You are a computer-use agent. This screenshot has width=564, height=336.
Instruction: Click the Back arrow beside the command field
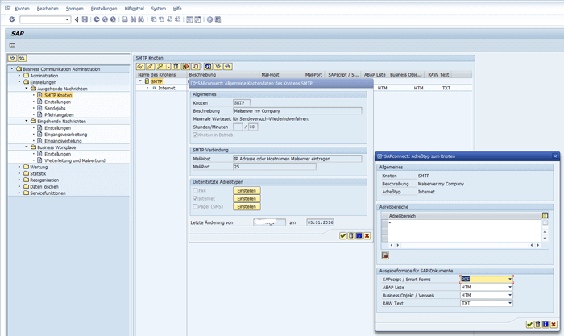click(x=77, y=19)
